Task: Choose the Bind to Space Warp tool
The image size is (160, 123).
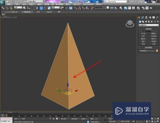Action: point(11,8)
